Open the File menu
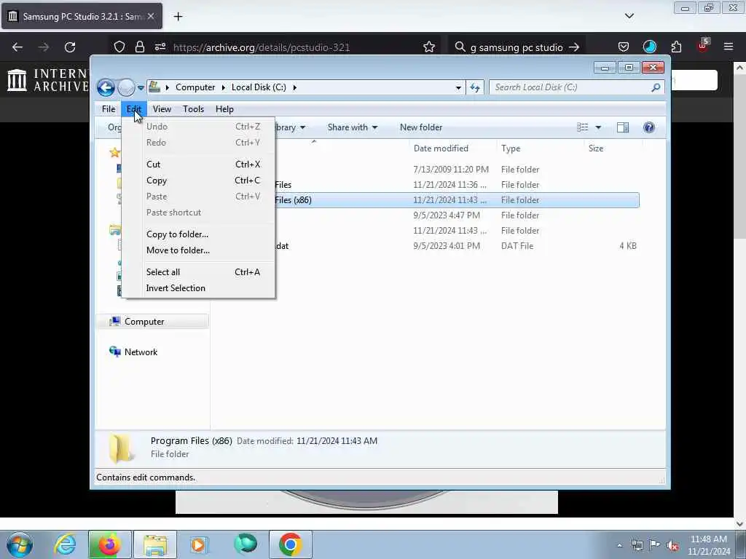This screenshot has width=746, height=559. tap(109, 109)
